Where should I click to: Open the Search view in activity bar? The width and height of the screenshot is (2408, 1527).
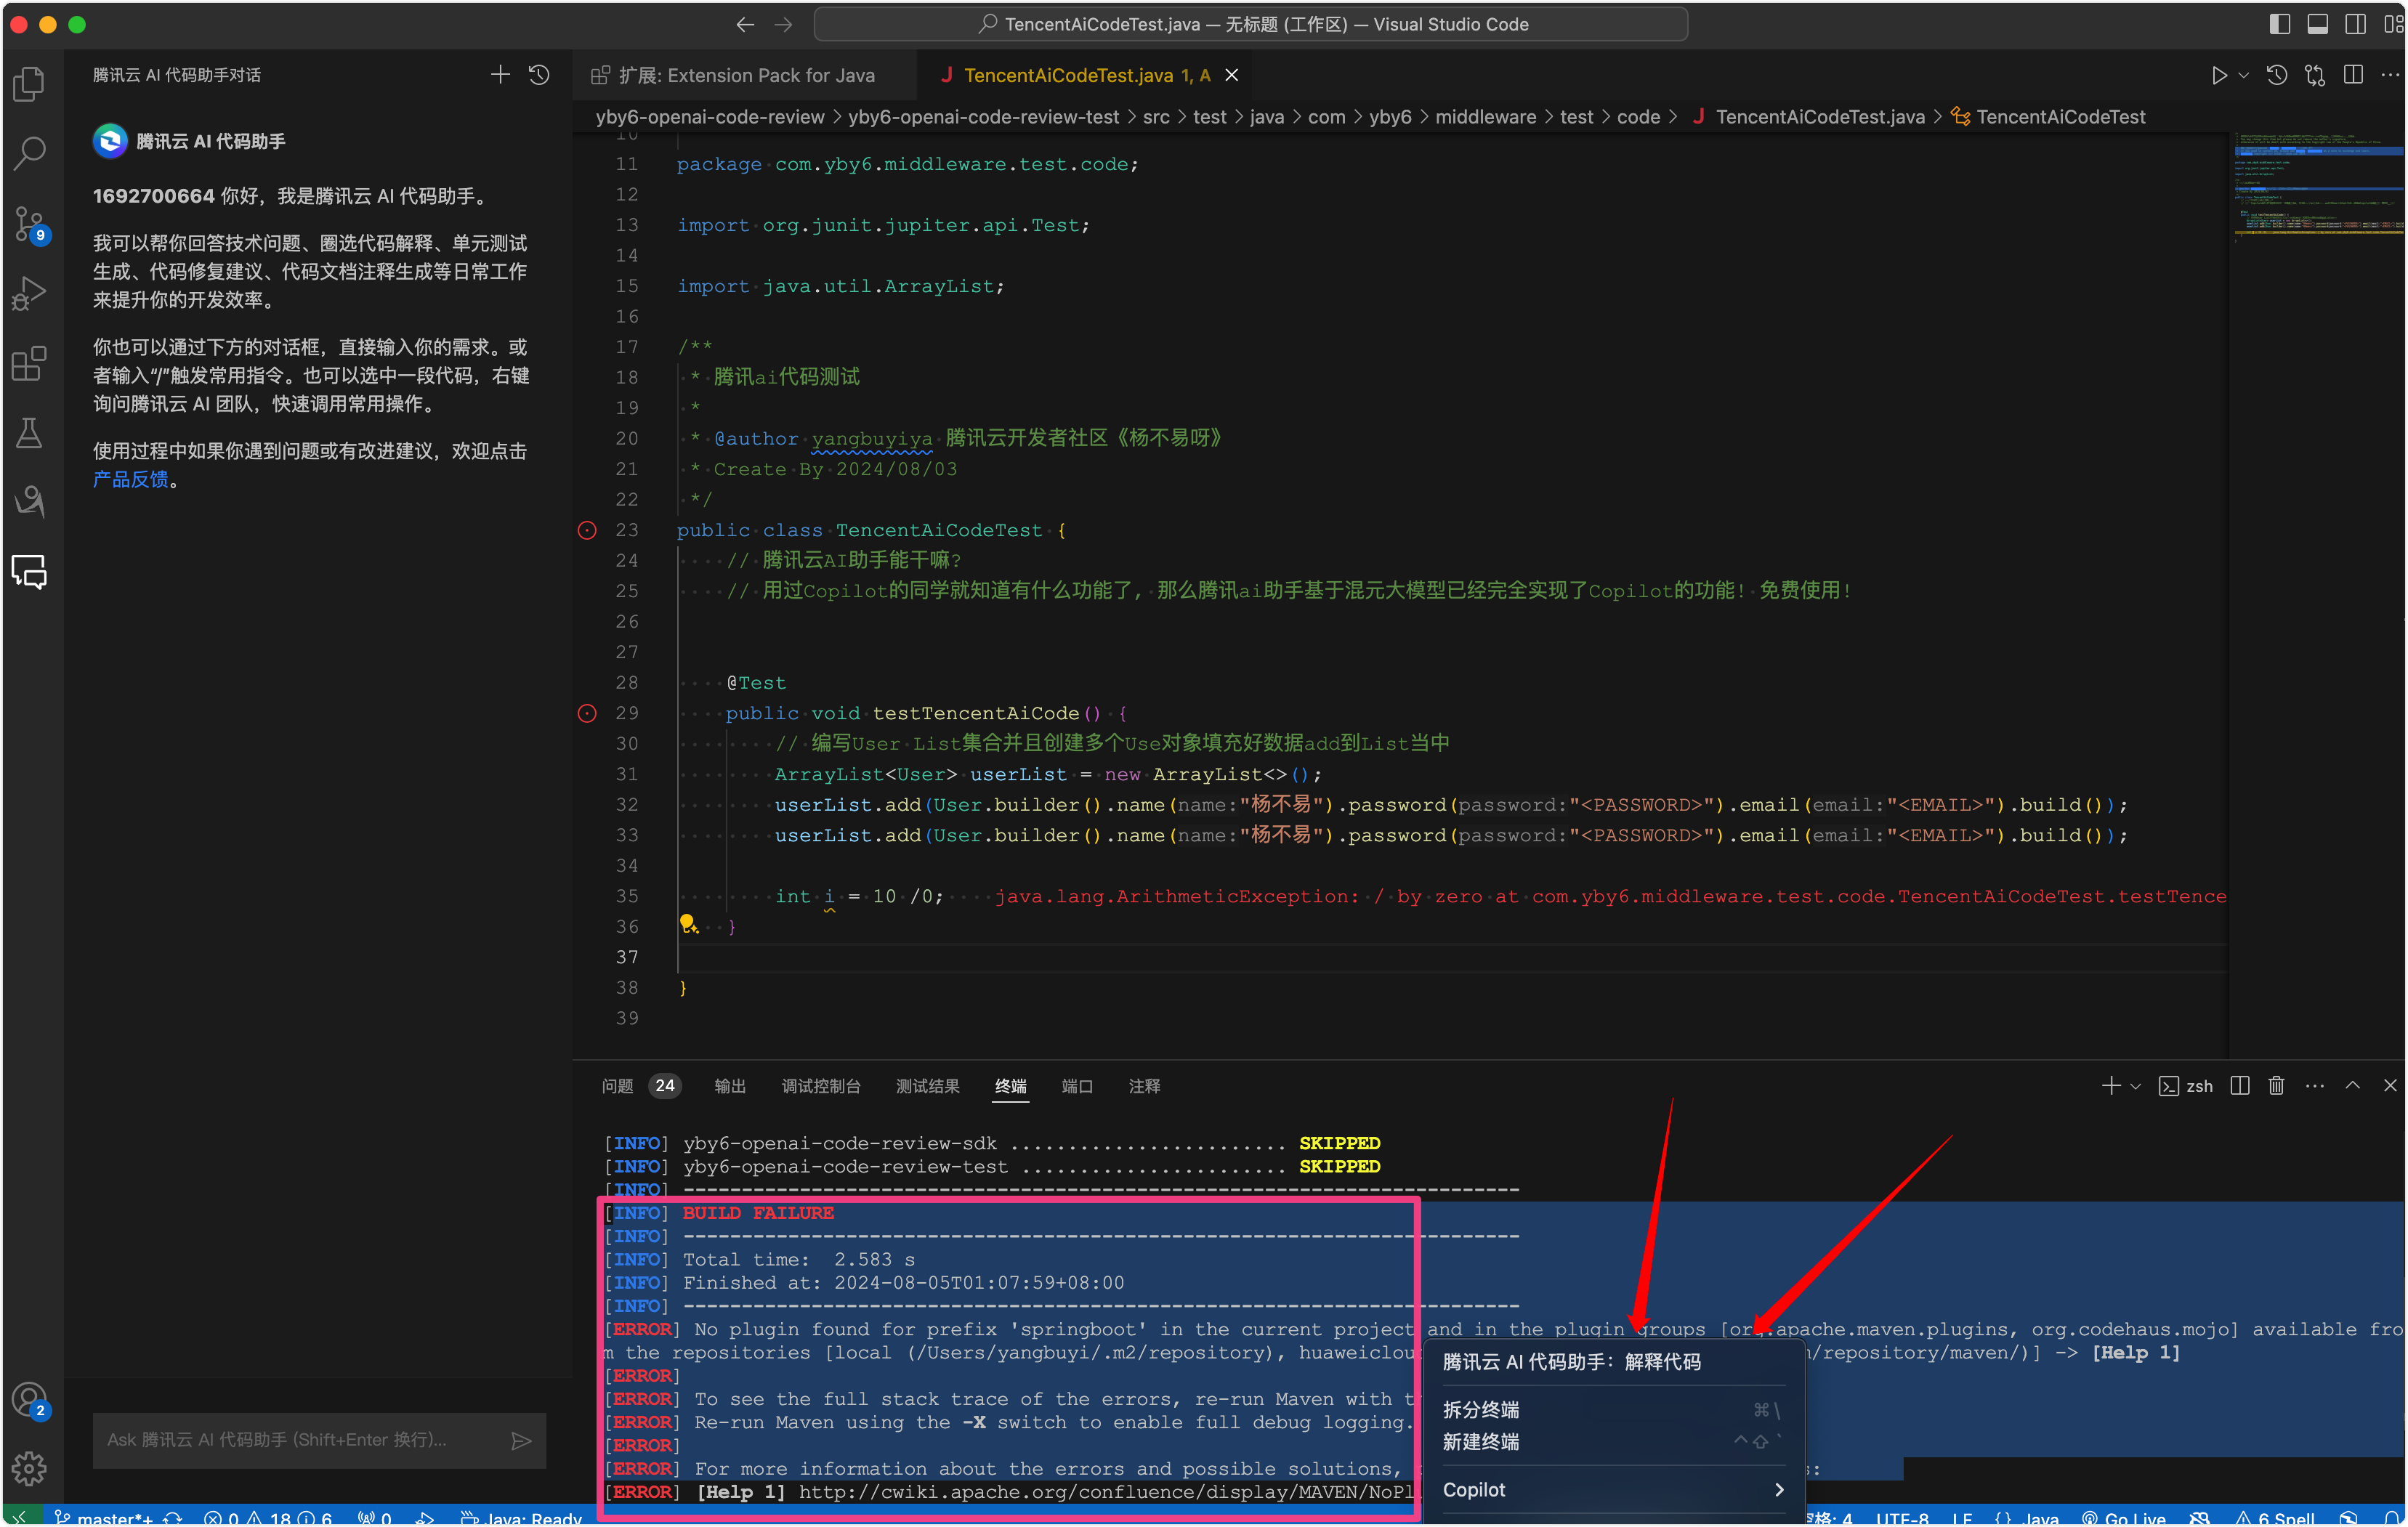pos(29,153)
